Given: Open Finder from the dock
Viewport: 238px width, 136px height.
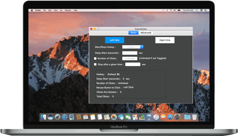Looking at the screenshot, I should click(x=43, y=117).
